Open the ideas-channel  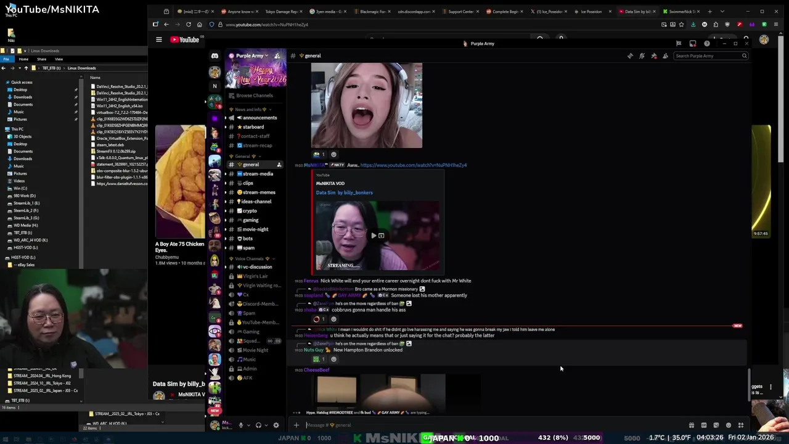[255, 202]
